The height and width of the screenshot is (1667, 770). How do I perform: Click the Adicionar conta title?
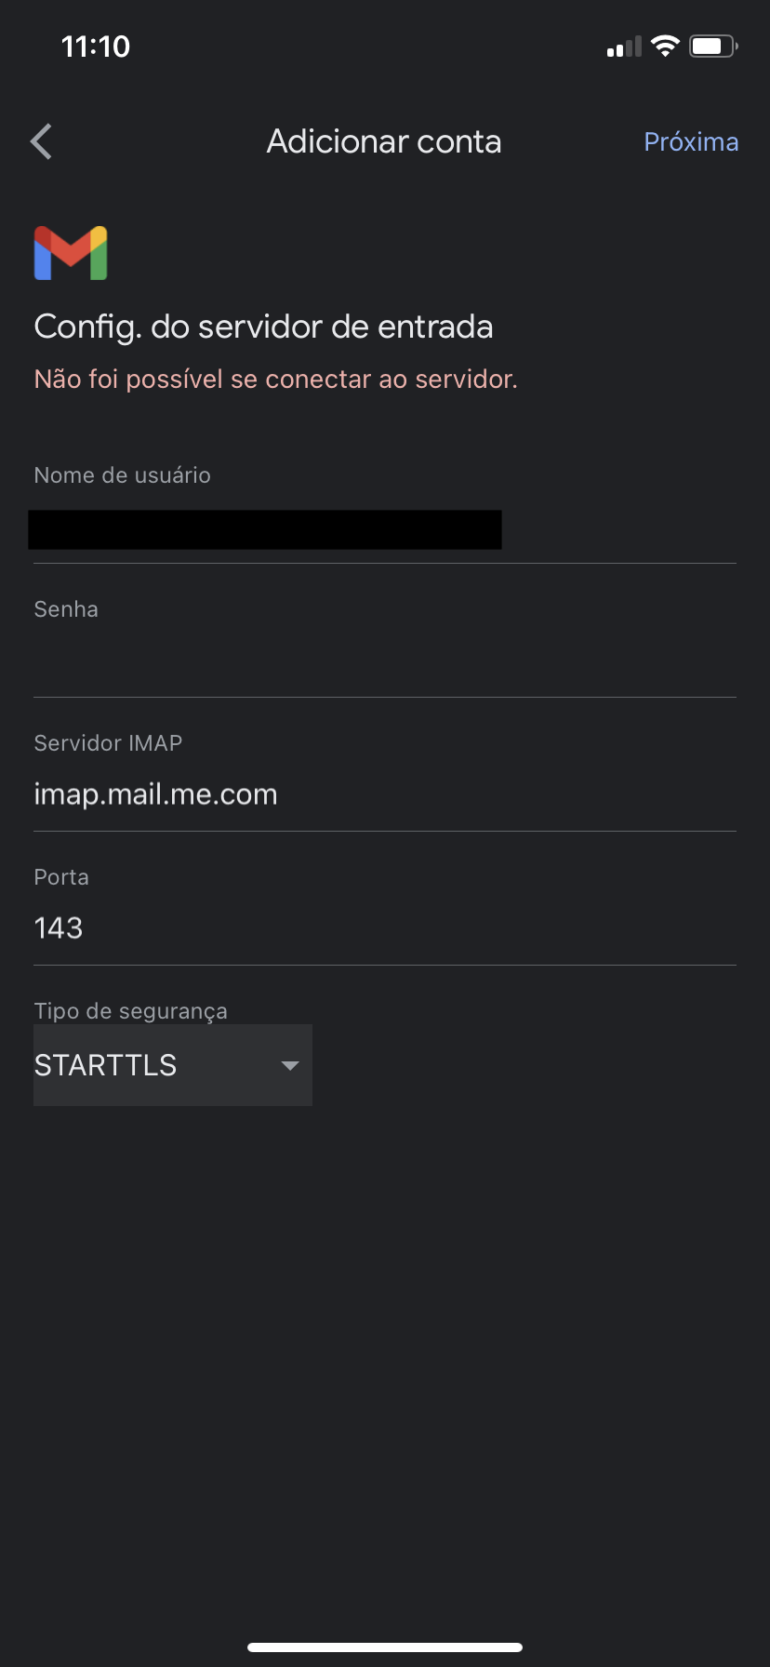pos(384,141)
